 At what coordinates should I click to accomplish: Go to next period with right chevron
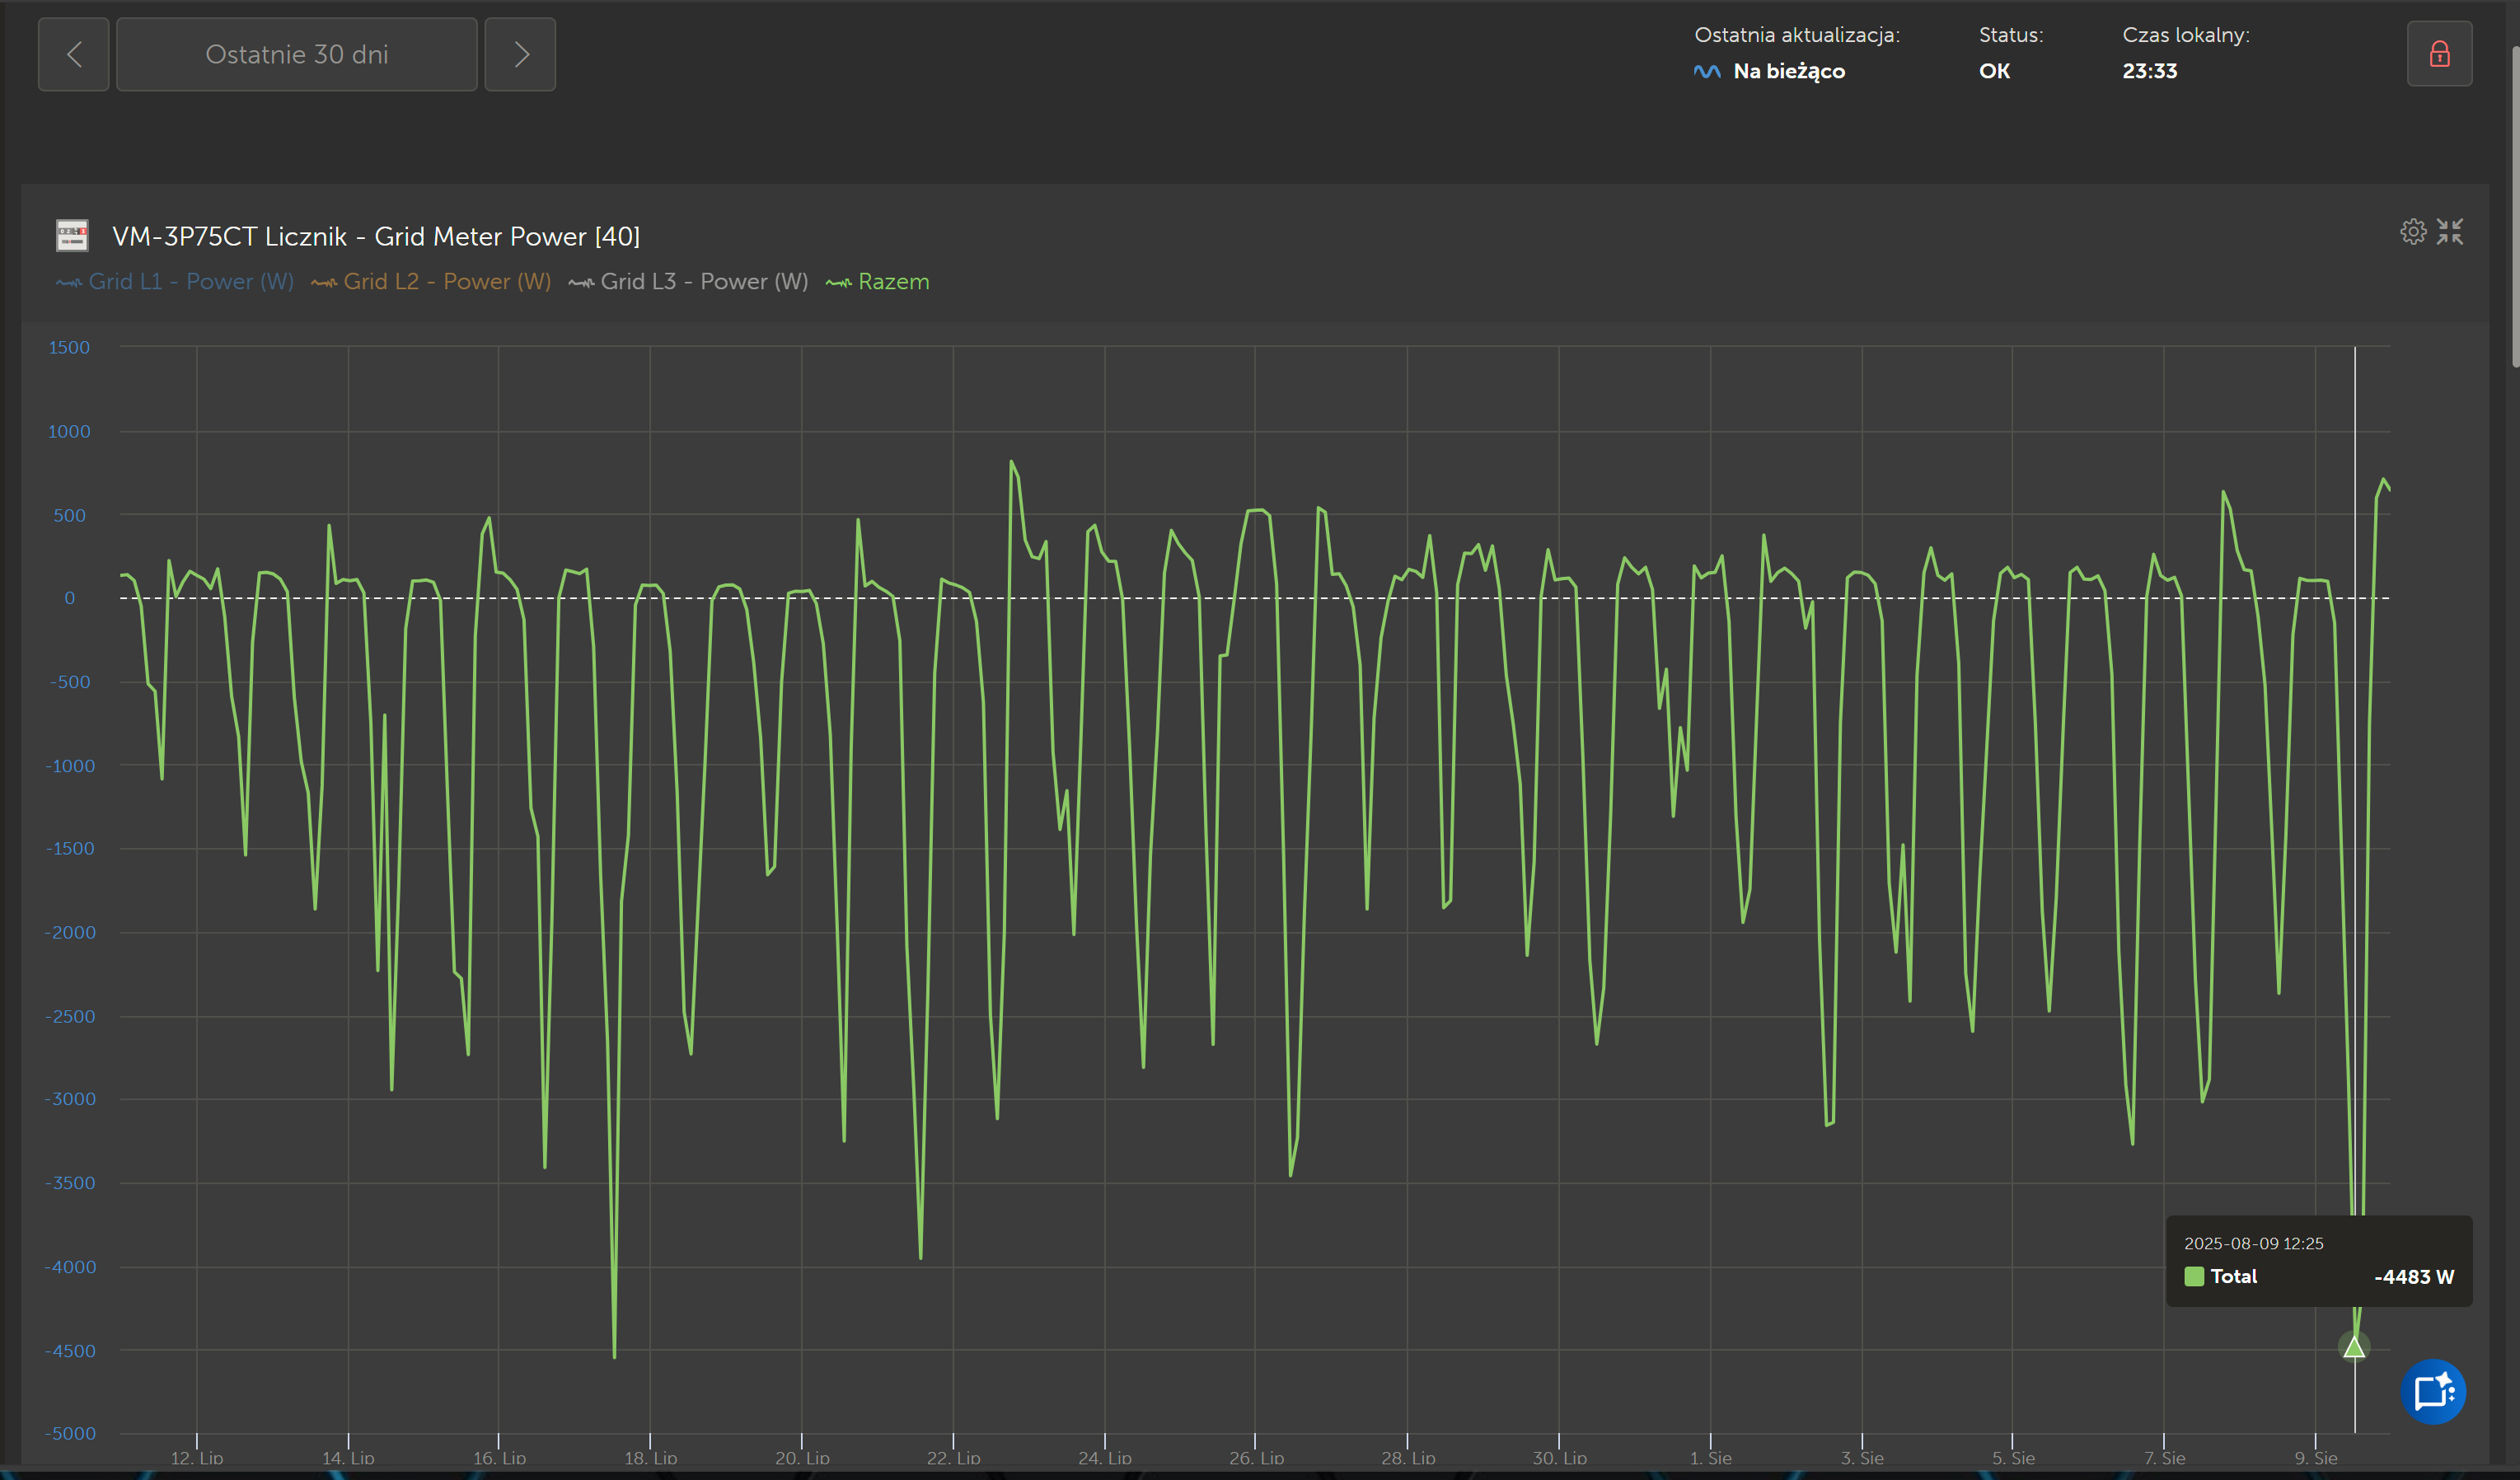point(520,55)
